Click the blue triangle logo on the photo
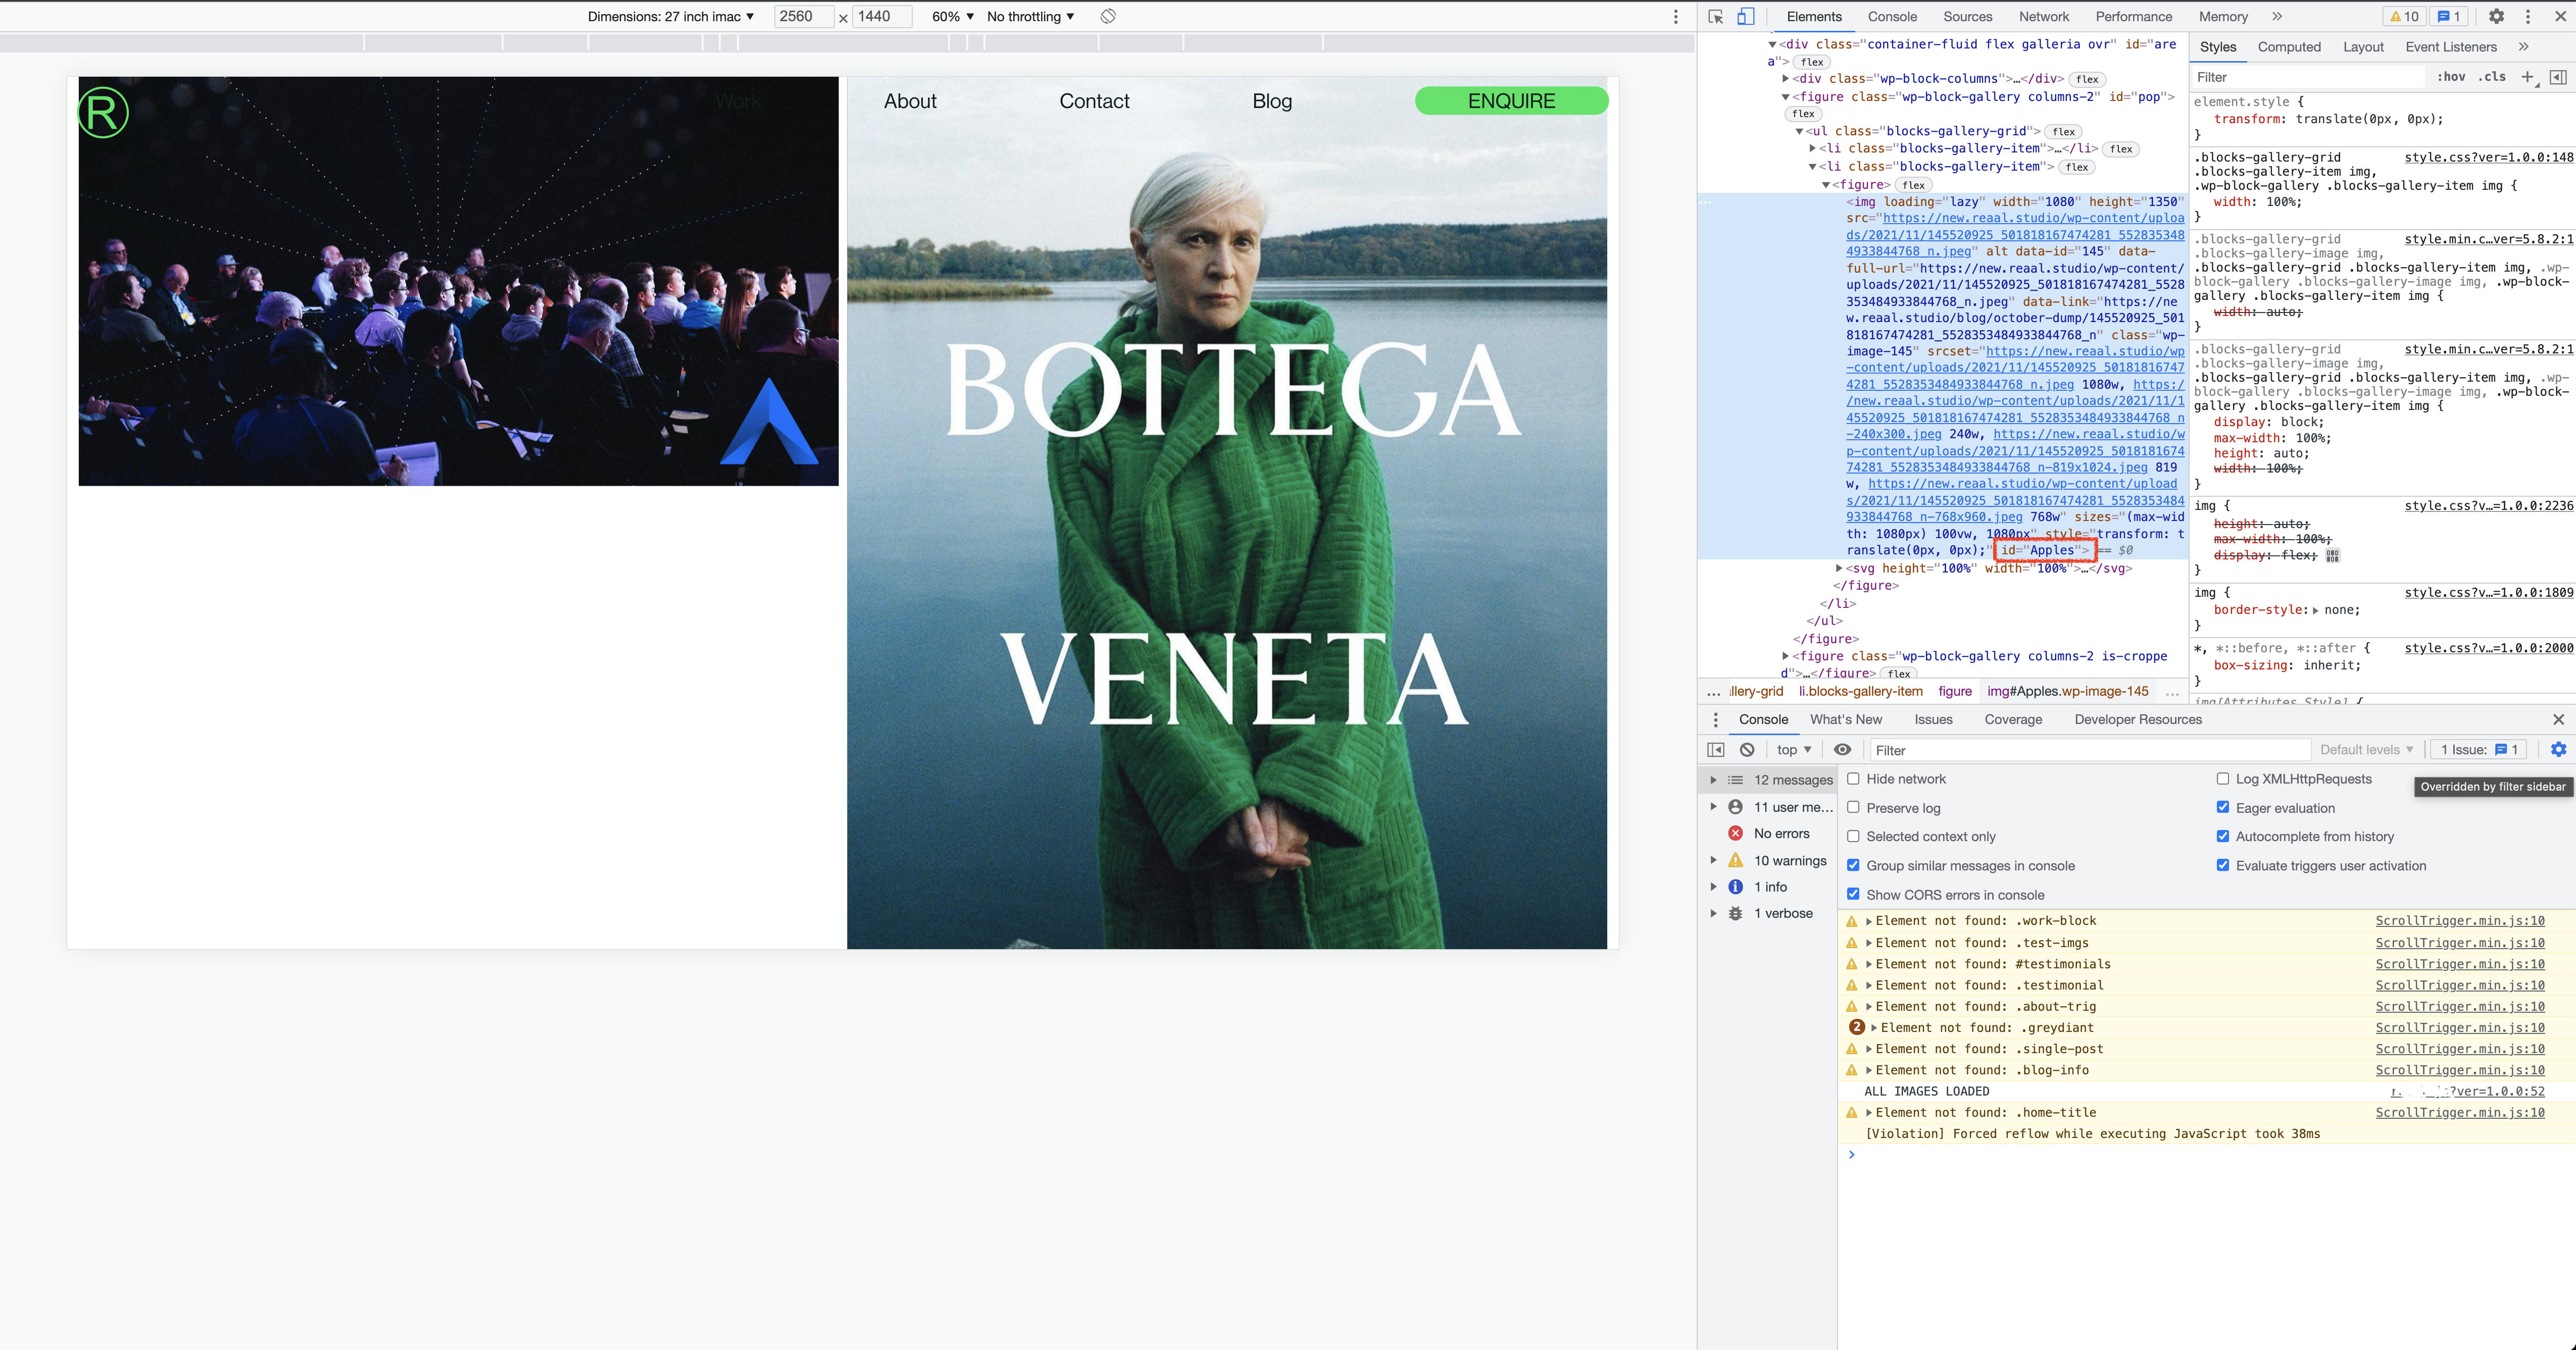Screen dimensions: 2576x1350 pyautogui.click(x=768, y=421)
